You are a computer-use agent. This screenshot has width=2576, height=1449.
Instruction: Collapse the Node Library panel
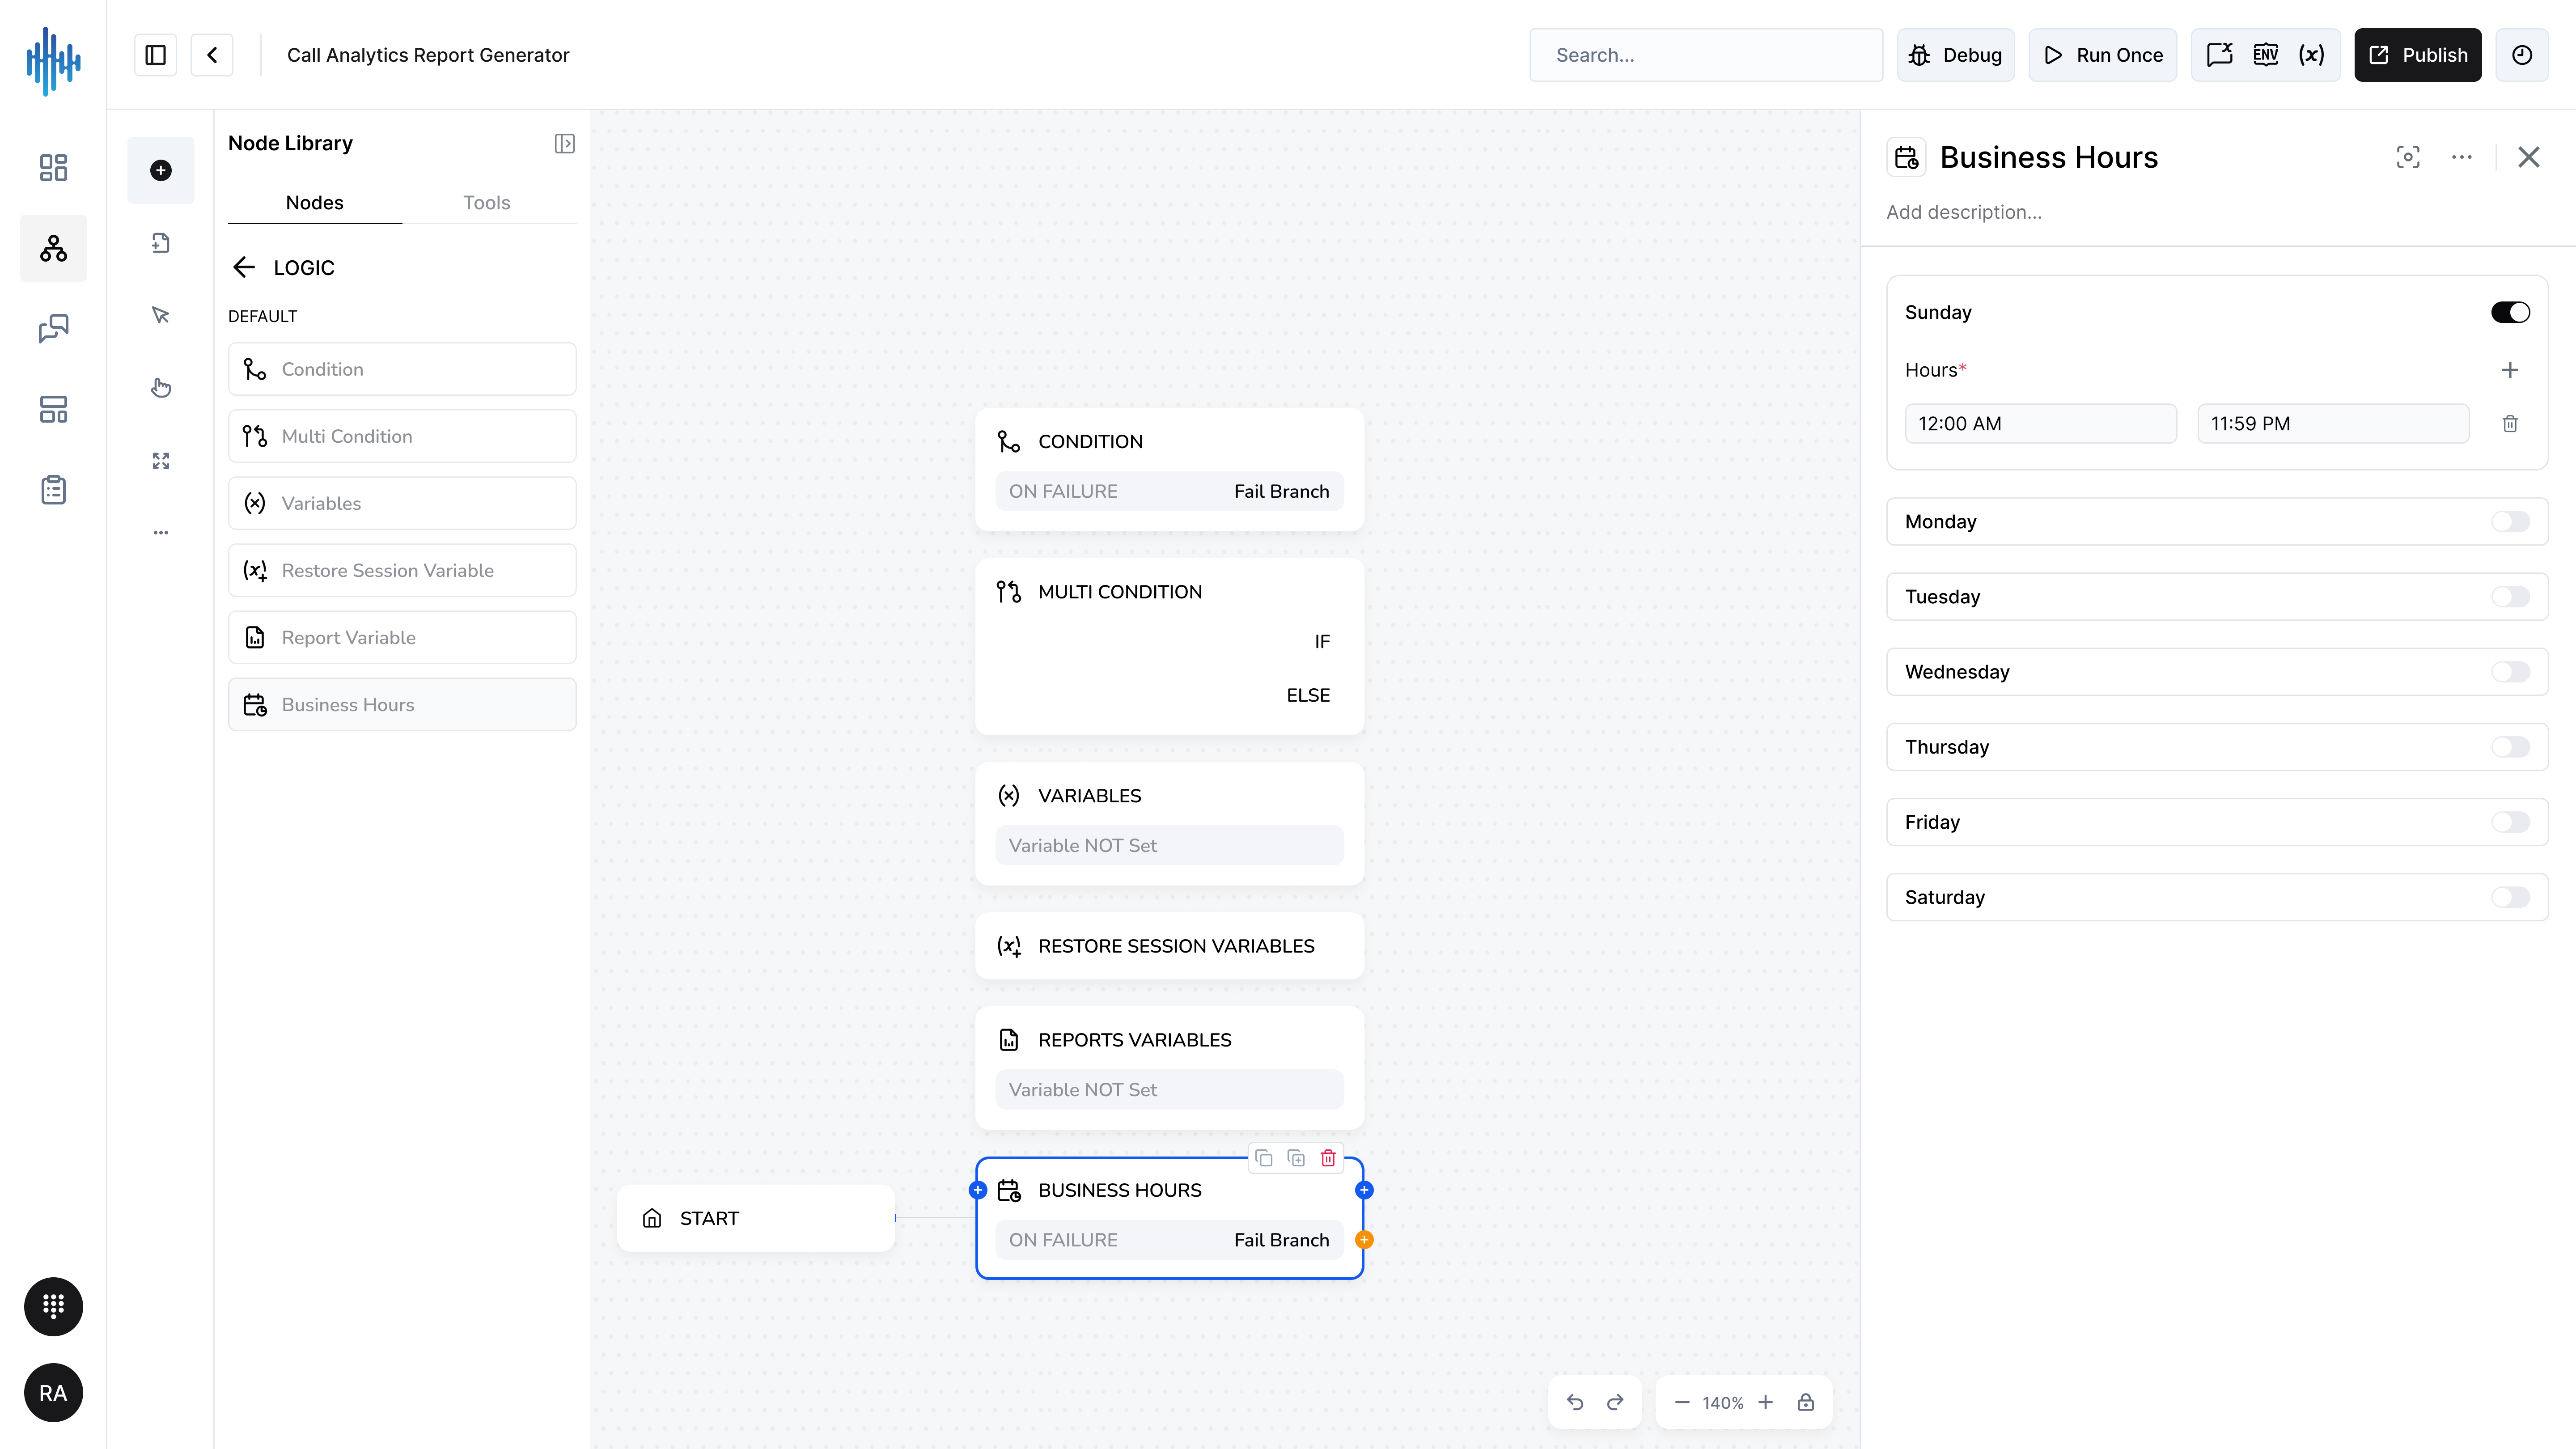[564, 144]
